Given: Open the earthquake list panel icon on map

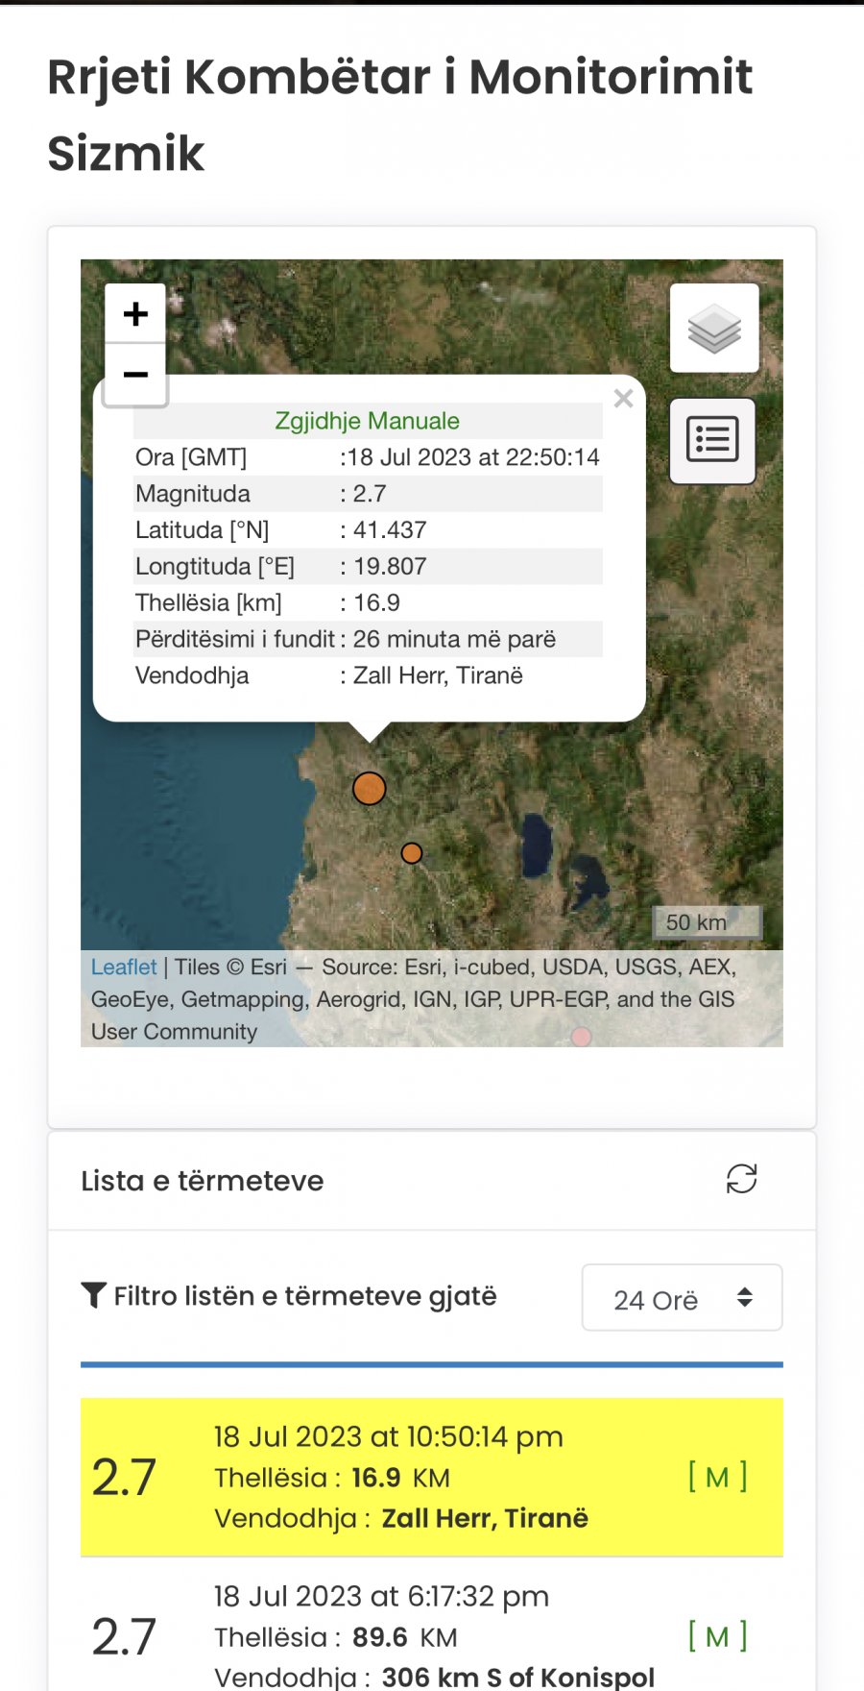Looking at the screenshot, I should [712, 441].
